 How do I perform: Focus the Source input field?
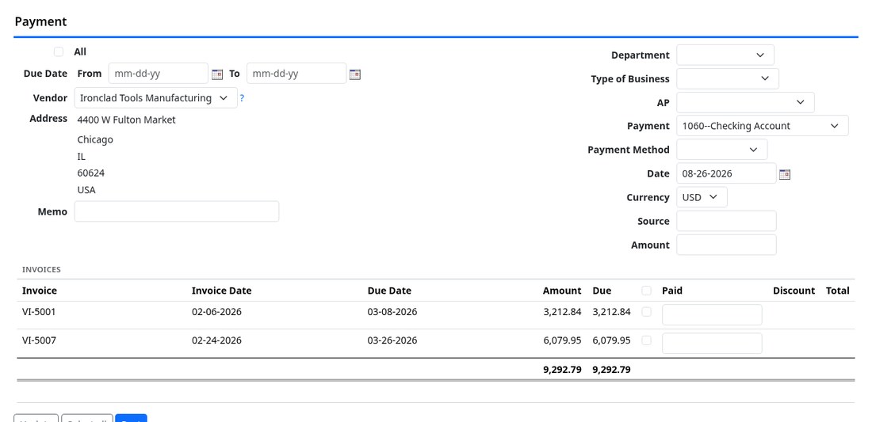(726, 221)
